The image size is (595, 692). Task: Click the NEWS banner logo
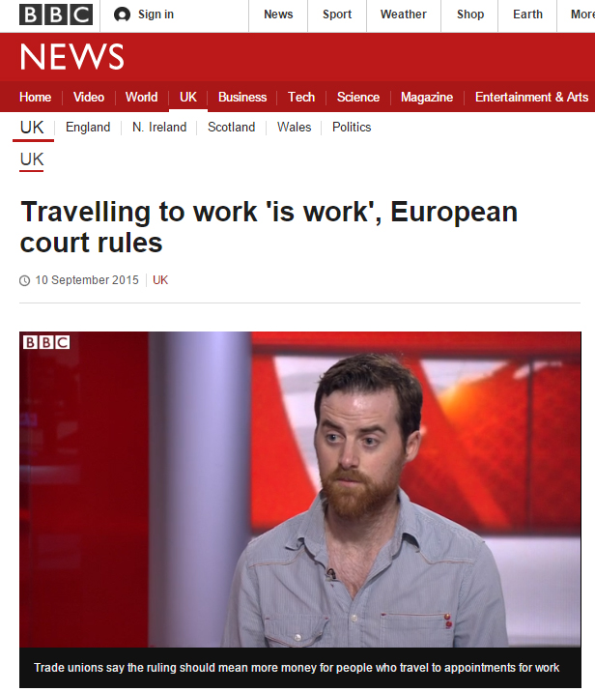(x=71, y=56)
